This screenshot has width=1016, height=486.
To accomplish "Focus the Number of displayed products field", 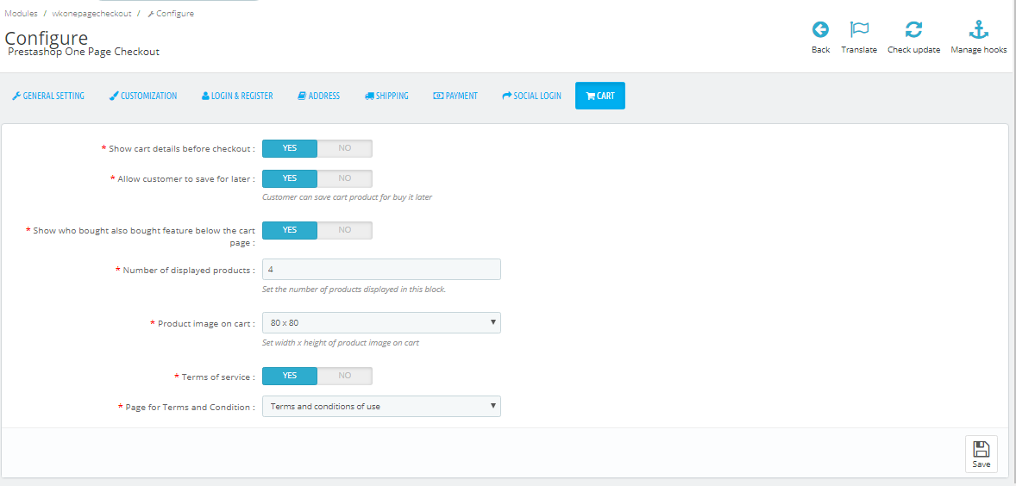I will point(381,269).
